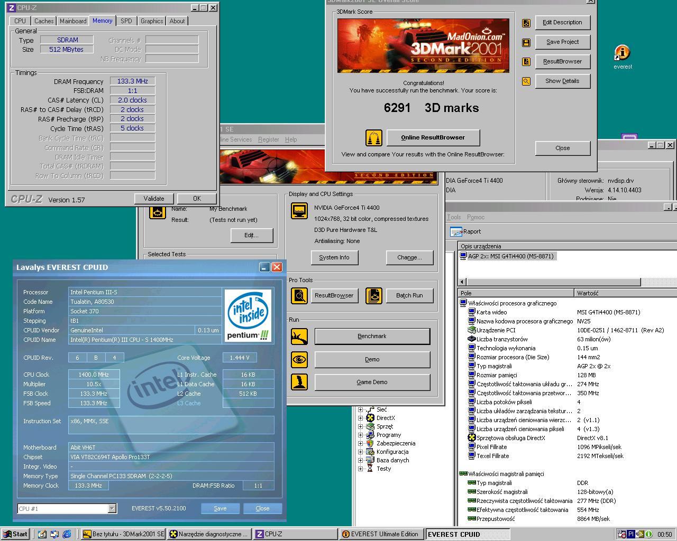
Task: Click the Edit... button for project name
Action: point(252,235)
